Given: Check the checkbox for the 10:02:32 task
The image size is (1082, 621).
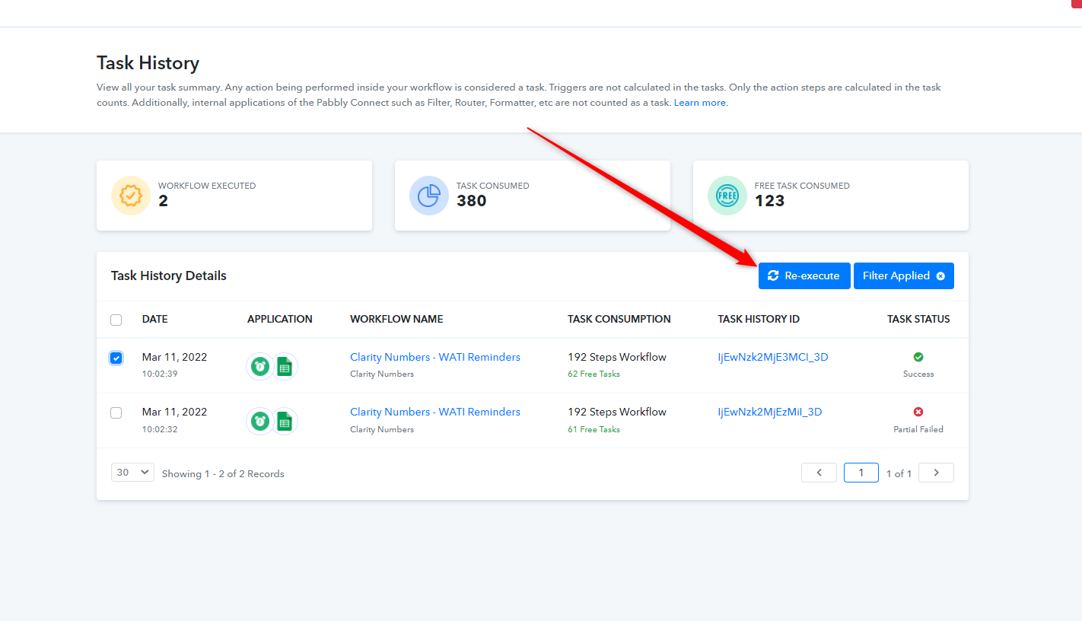Looking at the screenshot, I should 116,412.
